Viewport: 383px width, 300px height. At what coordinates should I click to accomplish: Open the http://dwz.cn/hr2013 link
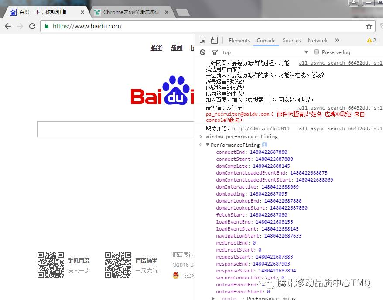(260, 128)
